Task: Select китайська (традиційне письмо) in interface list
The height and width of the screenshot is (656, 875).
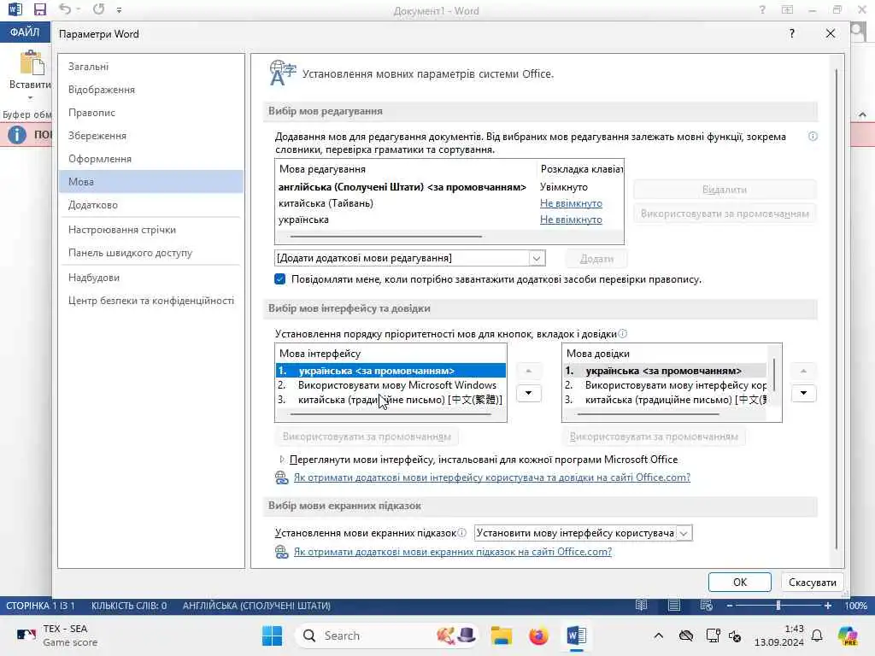Action: point(391,400)
